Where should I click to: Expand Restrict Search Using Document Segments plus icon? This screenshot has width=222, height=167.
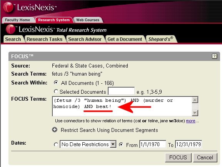(55, 130)
